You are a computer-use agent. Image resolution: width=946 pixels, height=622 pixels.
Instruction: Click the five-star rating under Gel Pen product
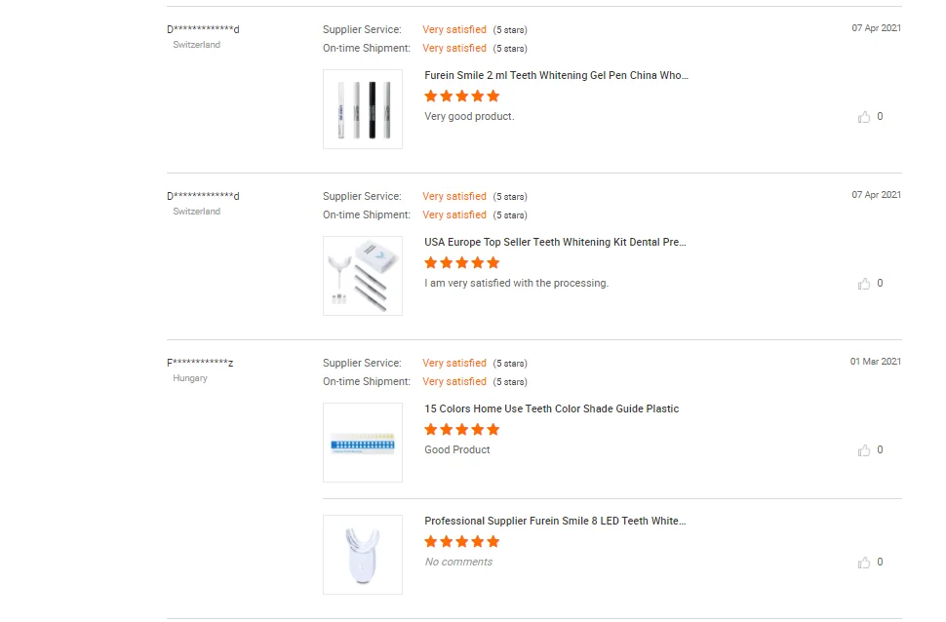(462, 96)
